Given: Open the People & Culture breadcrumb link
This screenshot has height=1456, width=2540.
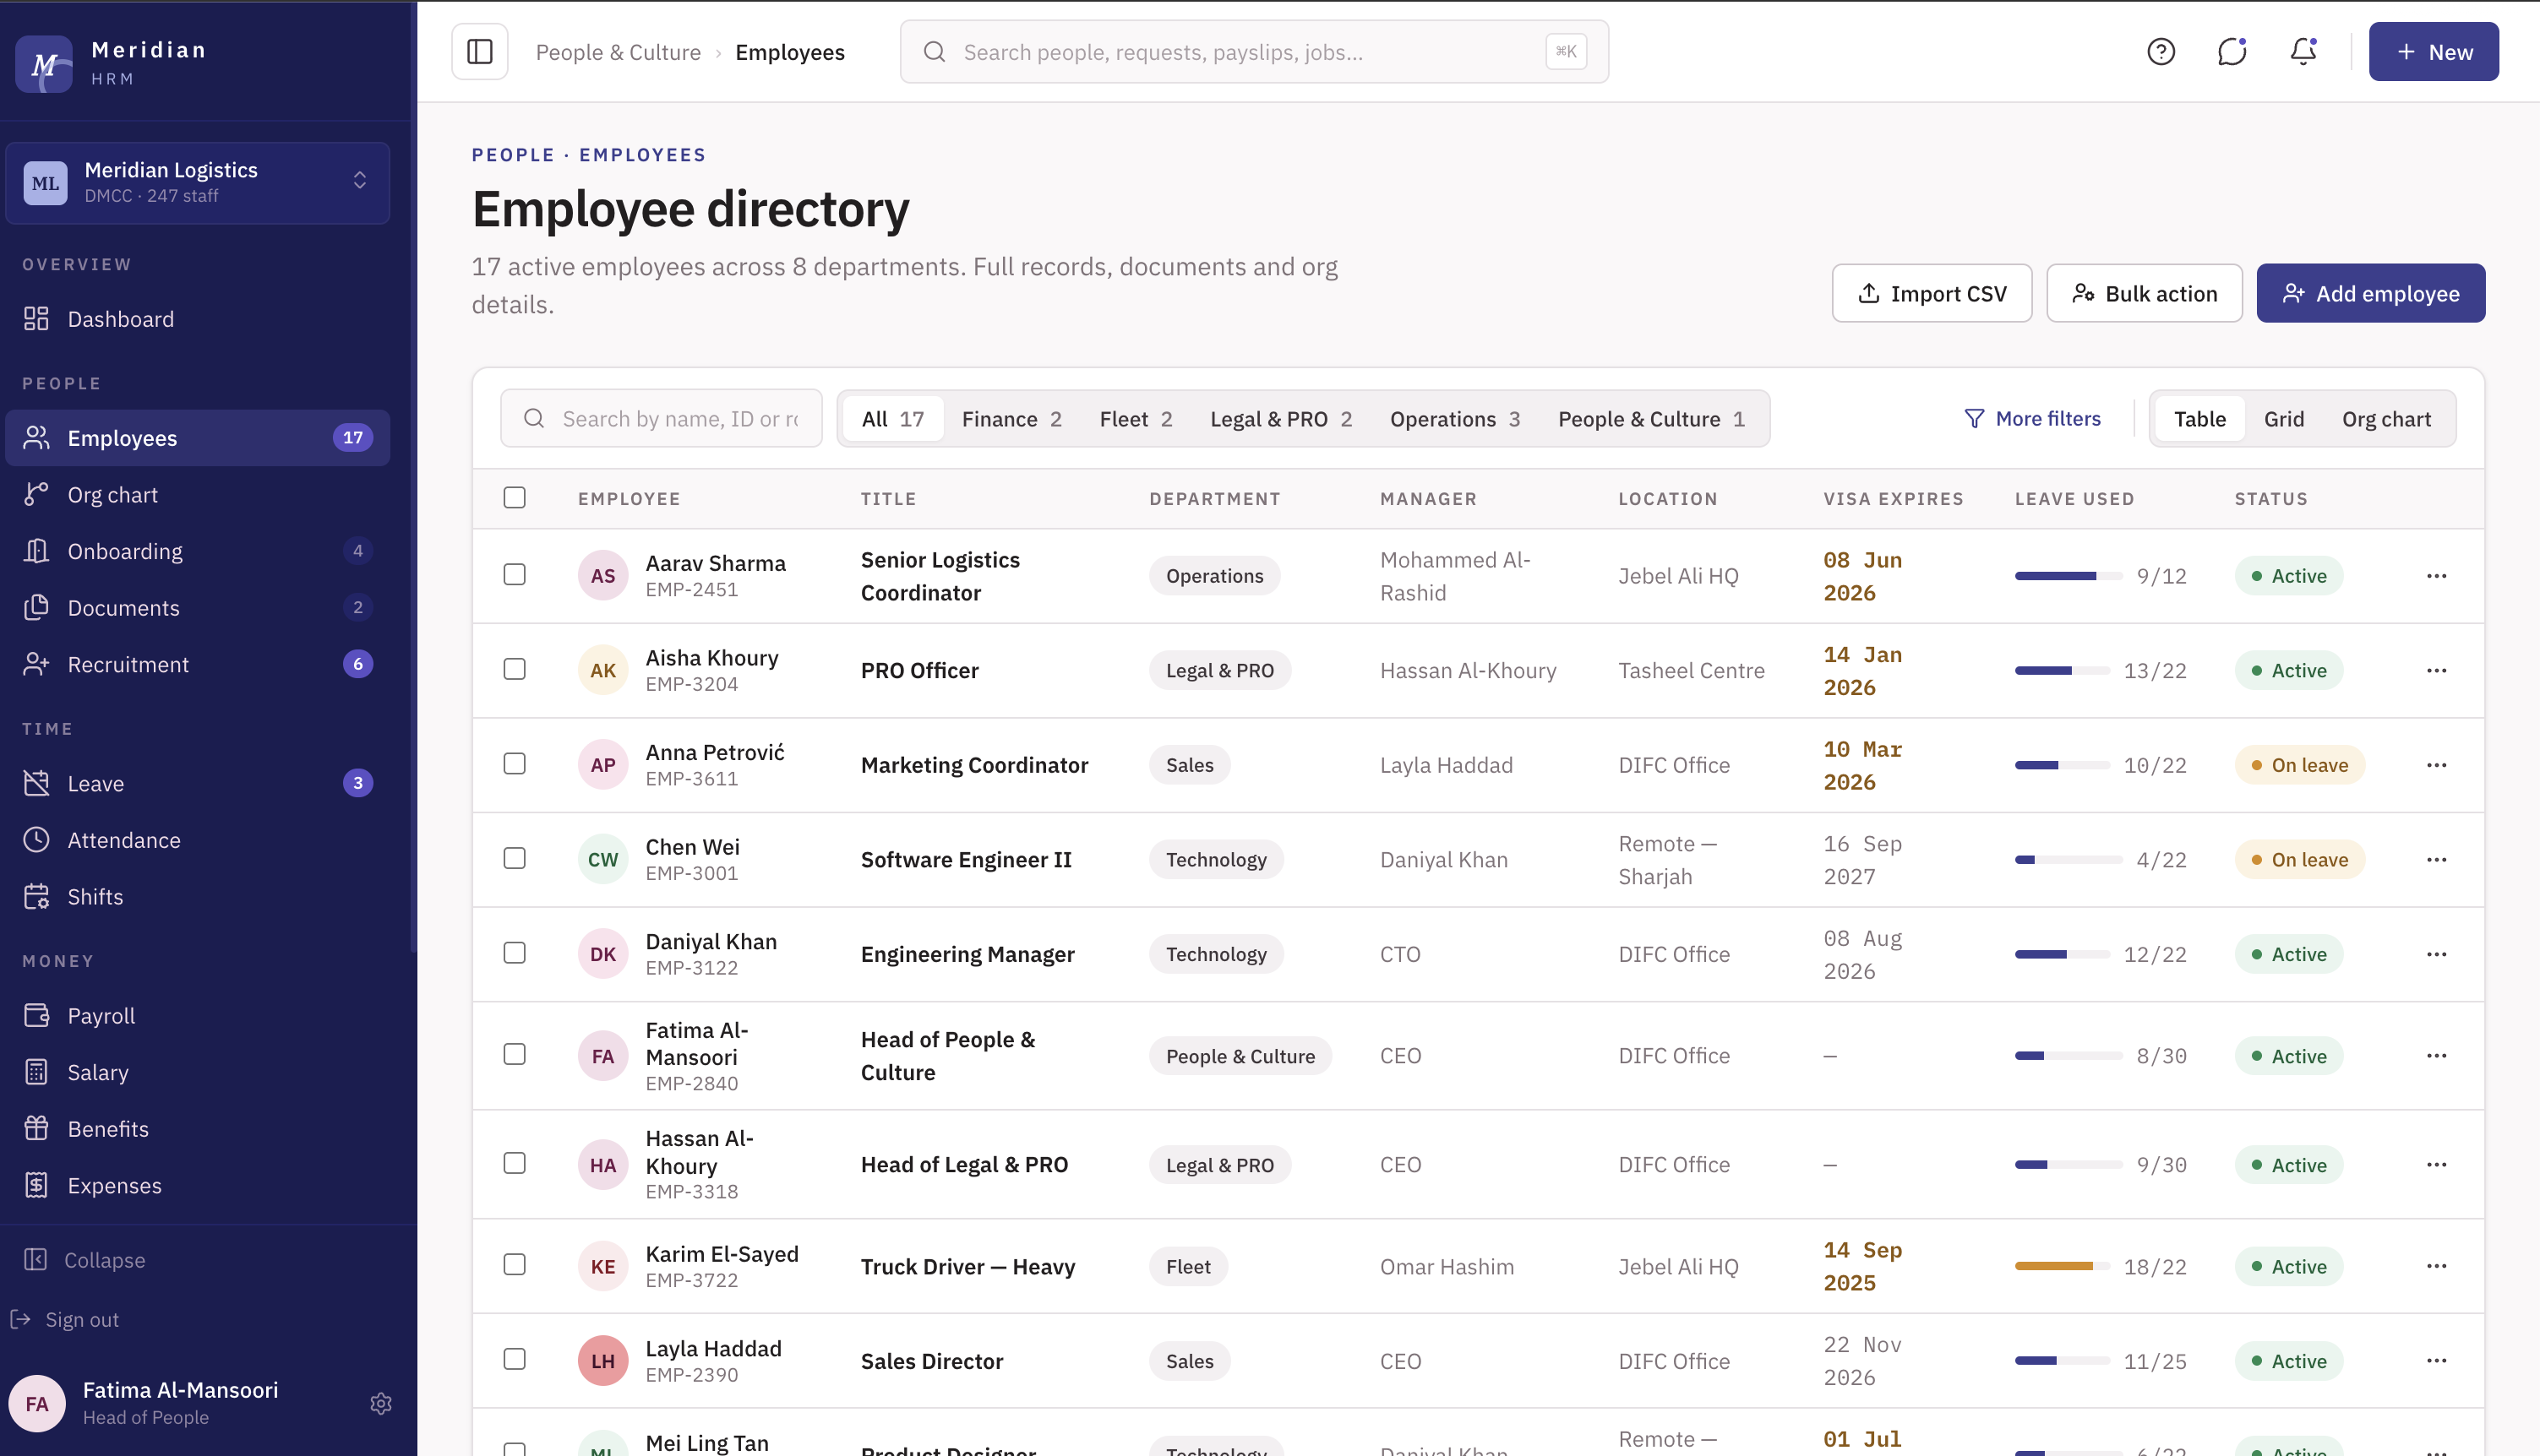Looking at the screenshot, I should coord(619,52).
